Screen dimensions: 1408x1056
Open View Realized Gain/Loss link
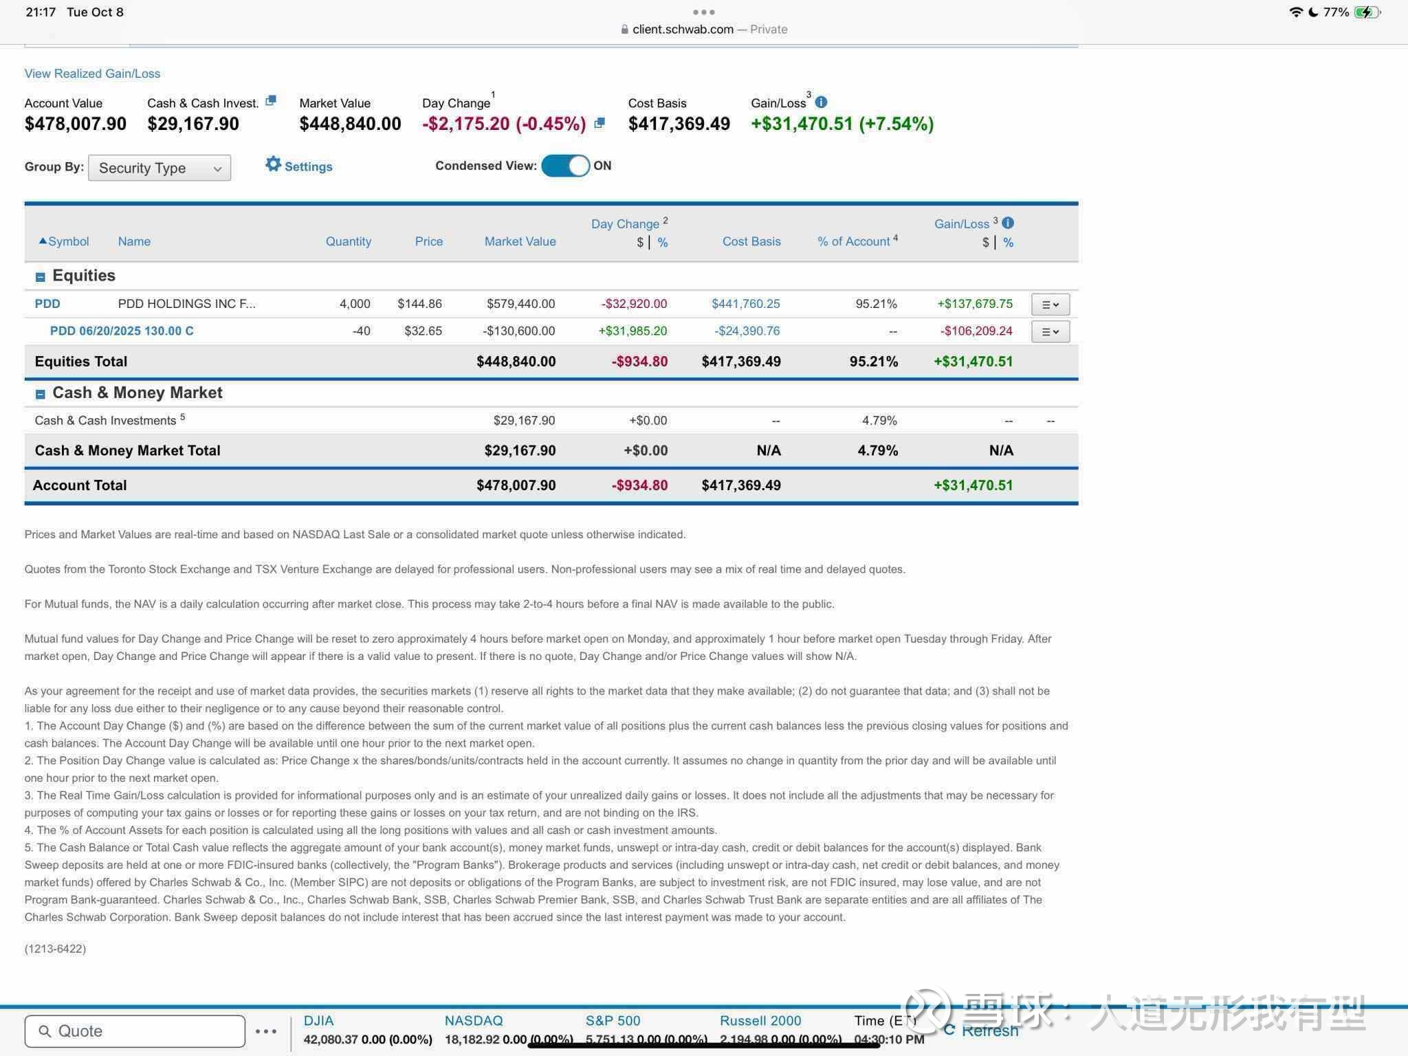[92, 74]
